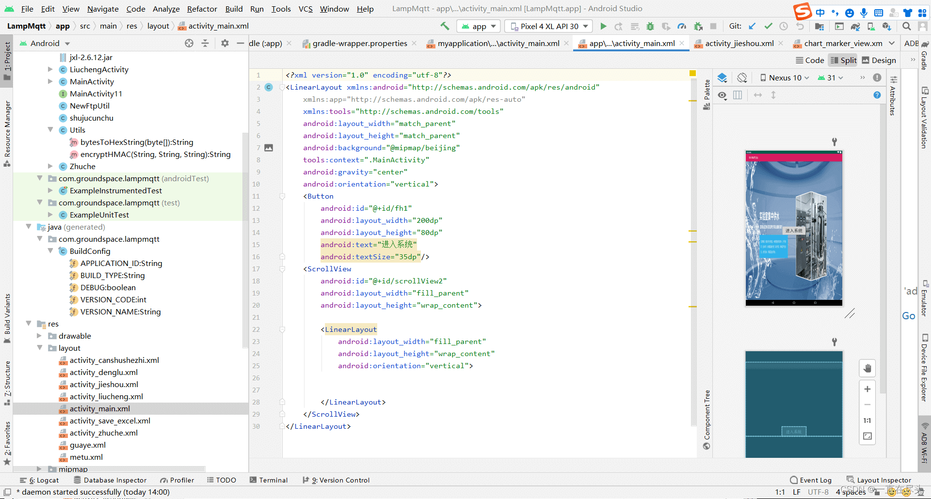Open Project panel settings gear
Viewport: 931px width, 499px height.
pyautogui.click(x=225, y=43)
